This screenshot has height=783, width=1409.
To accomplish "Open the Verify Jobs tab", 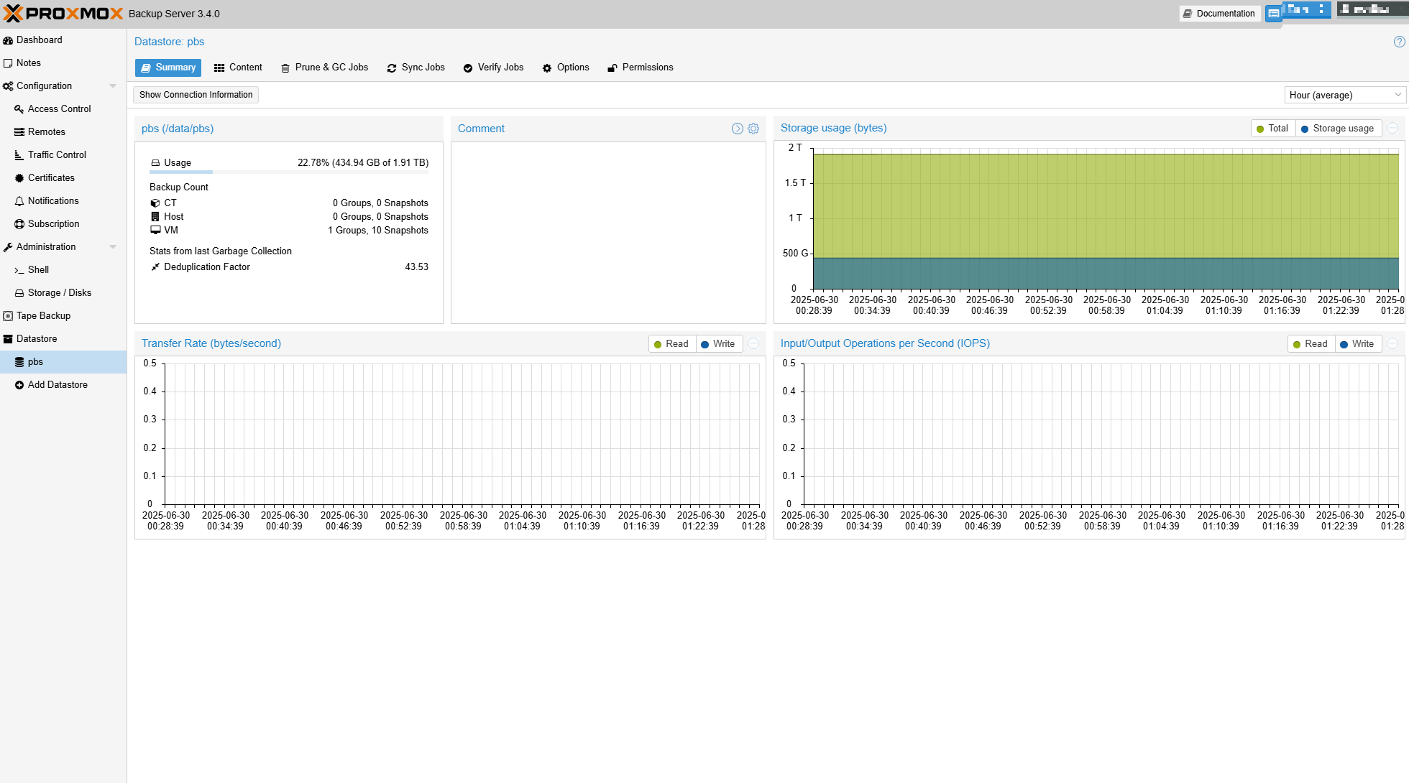I will coord(493,67).
